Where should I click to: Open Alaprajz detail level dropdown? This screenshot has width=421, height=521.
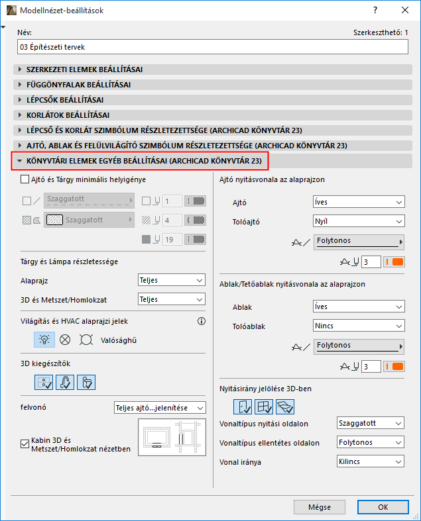(172, 280)
